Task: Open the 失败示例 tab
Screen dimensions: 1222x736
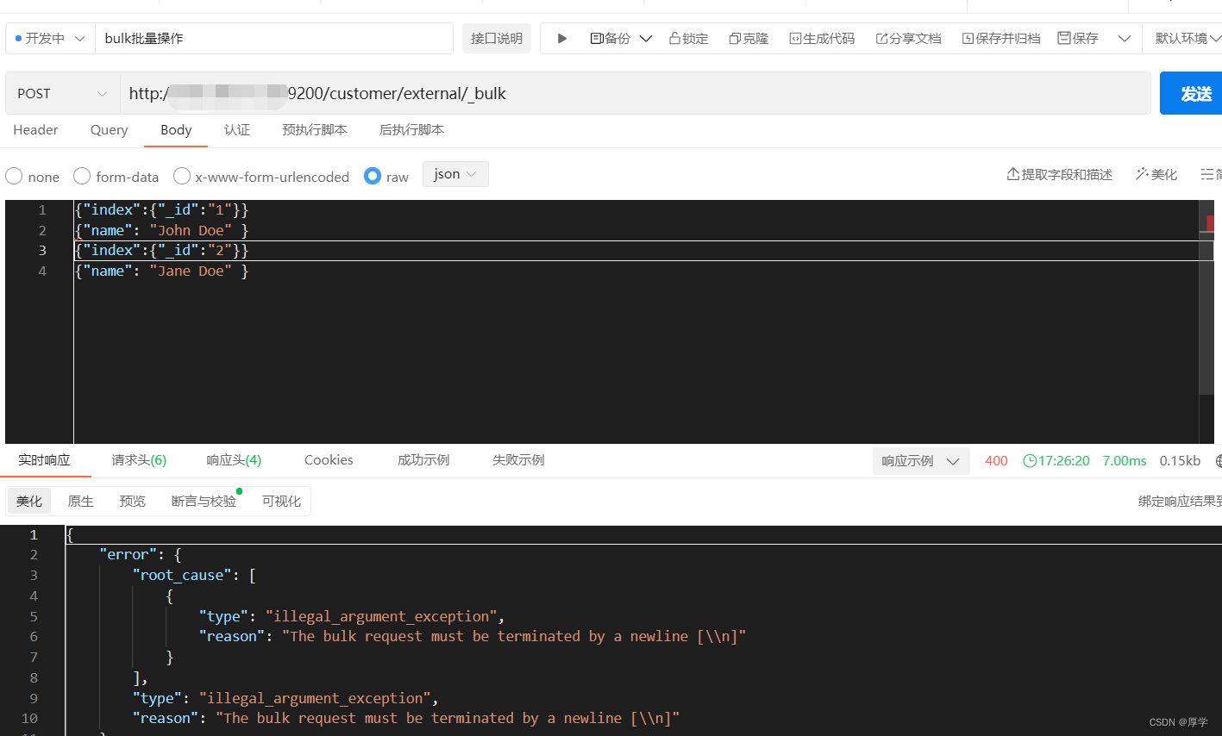Action: coord(518,460)
